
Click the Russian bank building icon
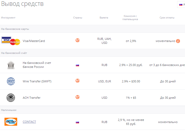coord(11,65)
